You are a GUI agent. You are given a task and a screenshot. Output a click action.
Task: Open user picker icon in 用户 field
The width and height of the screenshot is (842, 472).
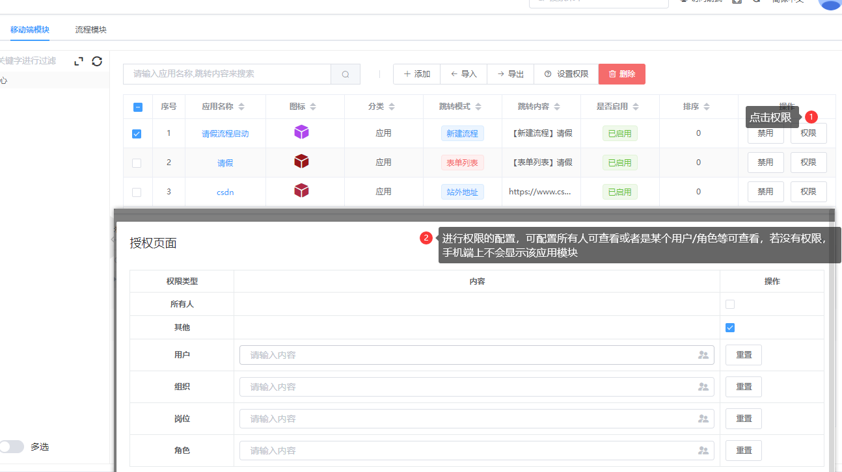[703, 355]
